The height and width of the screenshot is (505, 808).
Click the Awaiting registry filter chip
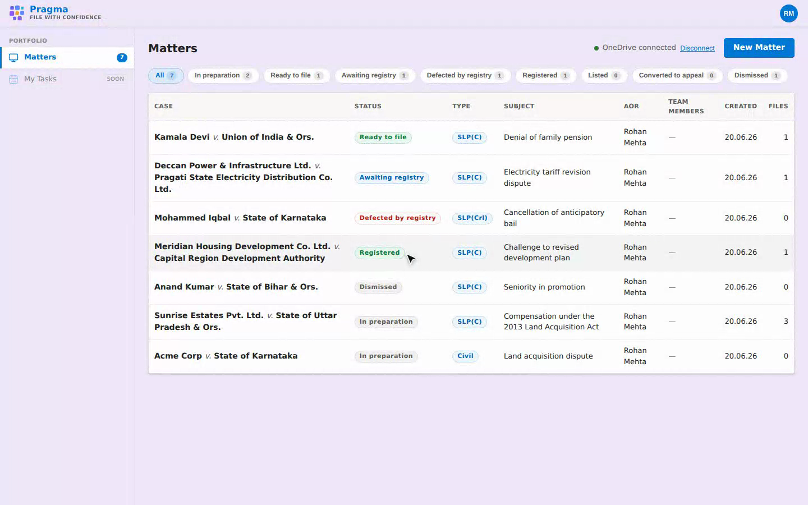pyautogui.click(x=375, y=76)
